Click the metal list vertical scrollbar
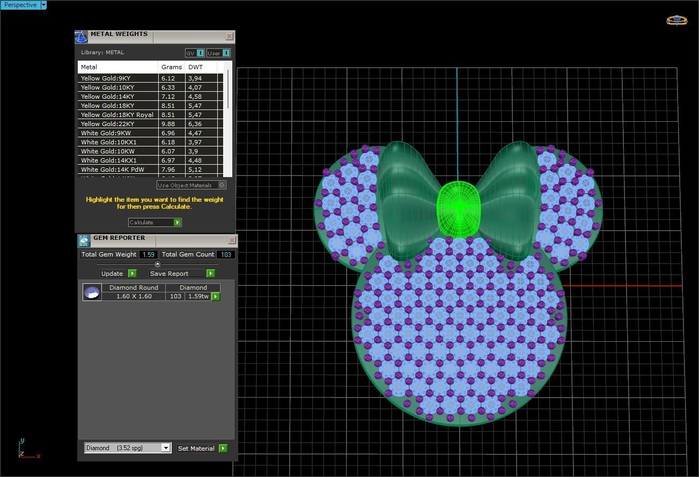Viewport: 699px width, 477px height. [229, 89]
